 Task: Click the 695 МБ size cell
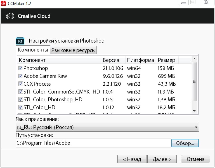pyautogui.click(x=166, y=76)
